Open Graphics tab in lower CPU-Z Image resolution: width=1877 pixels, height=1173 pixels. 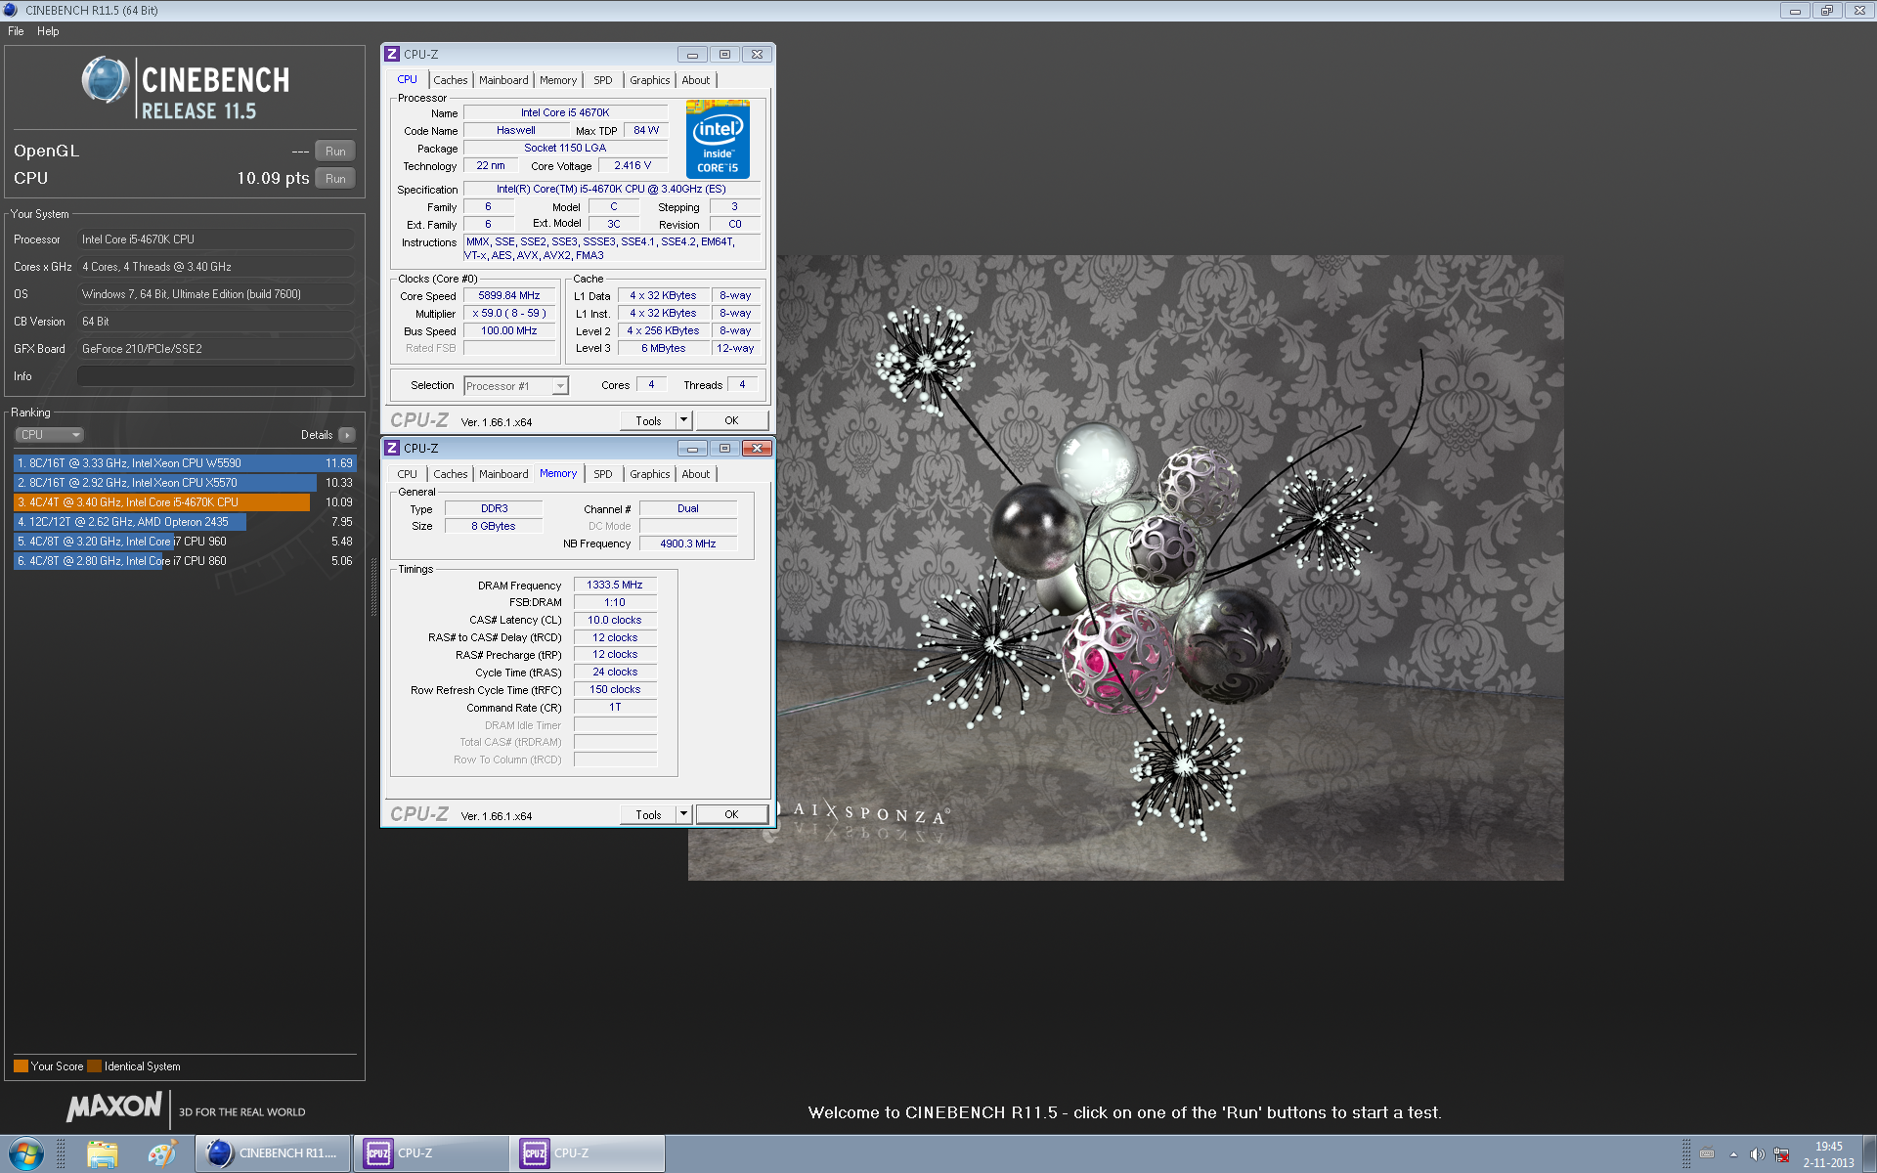coord(649,474)
